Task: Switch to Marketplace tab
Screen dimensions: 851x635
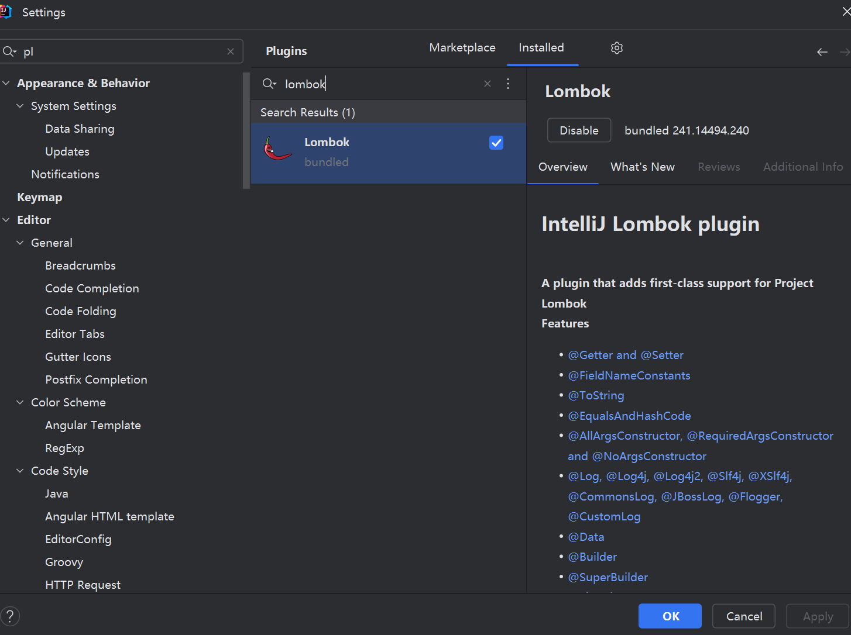Action: click(462, 48)
